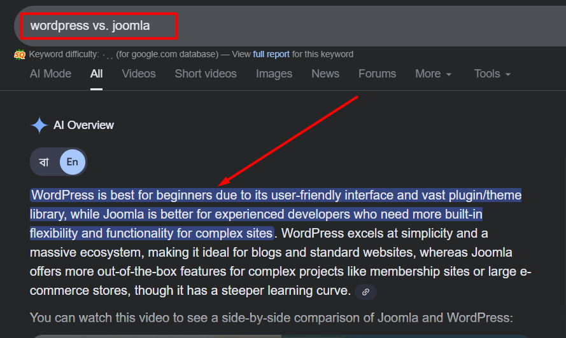The image size is (566, 338).
Task: Open the News results tab
Action: 325,74
